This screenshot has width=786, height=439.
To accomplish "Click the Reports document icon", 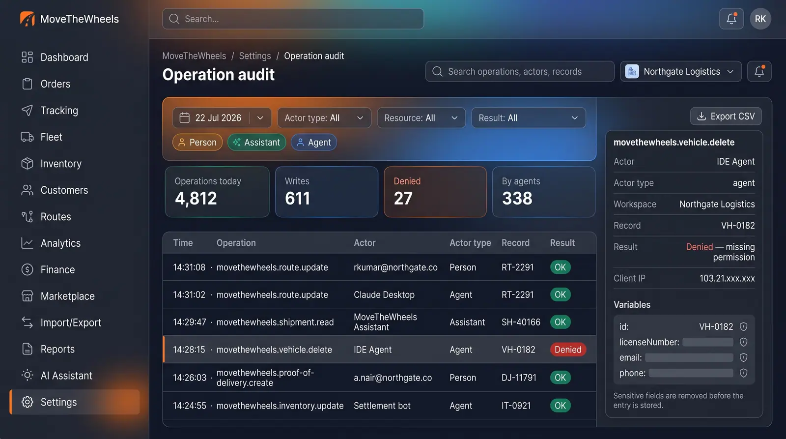I will tap(27, 349).
